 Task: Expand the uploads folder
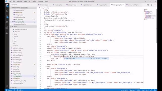click(x=15, y=46)
